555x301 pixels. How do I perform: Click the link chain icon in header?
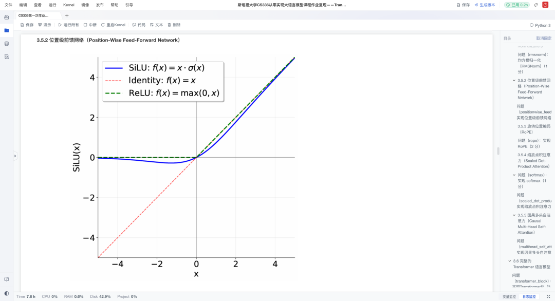click(536, 5)
